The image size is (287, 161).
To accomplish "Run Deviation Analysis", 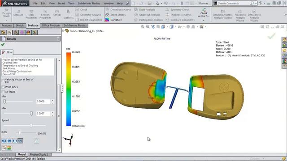I will tap(118, 10).
